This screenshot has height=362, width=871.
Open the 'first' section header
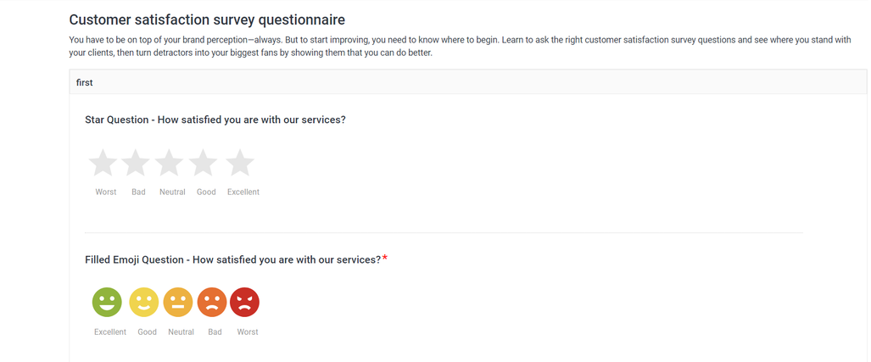point(85,82)
